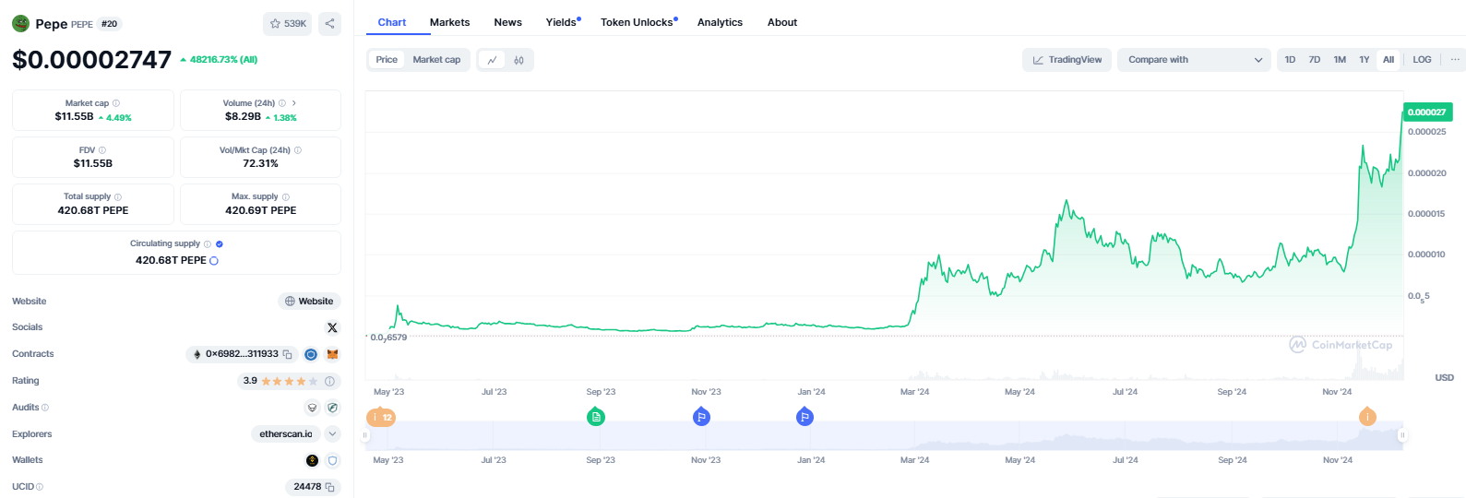Visit the official Website link
The height and width of the screenshot is (498, 1466).
(309, 302)
